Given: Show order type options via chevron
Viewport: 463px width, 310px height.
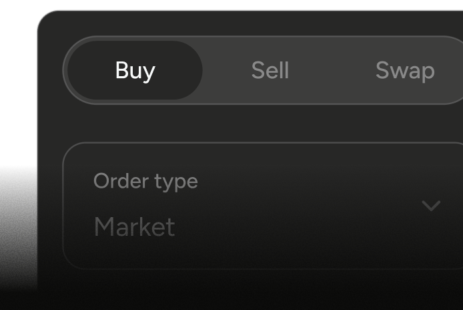Looking at the screenshot, I should [432, 206].
